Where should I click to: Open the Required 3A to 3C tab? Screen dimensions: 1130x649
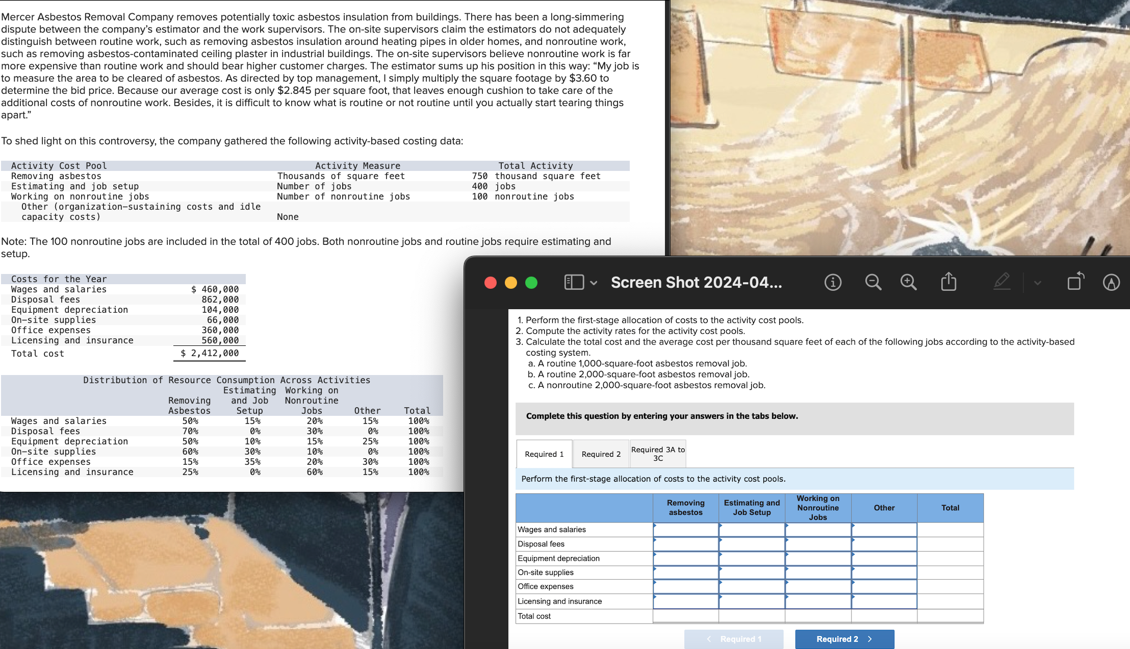(658, 454)
